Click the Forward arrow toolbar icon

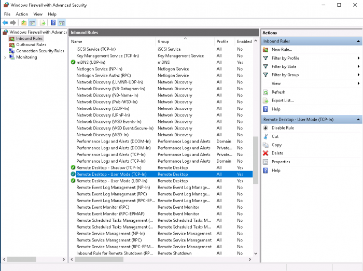point(13,23)
